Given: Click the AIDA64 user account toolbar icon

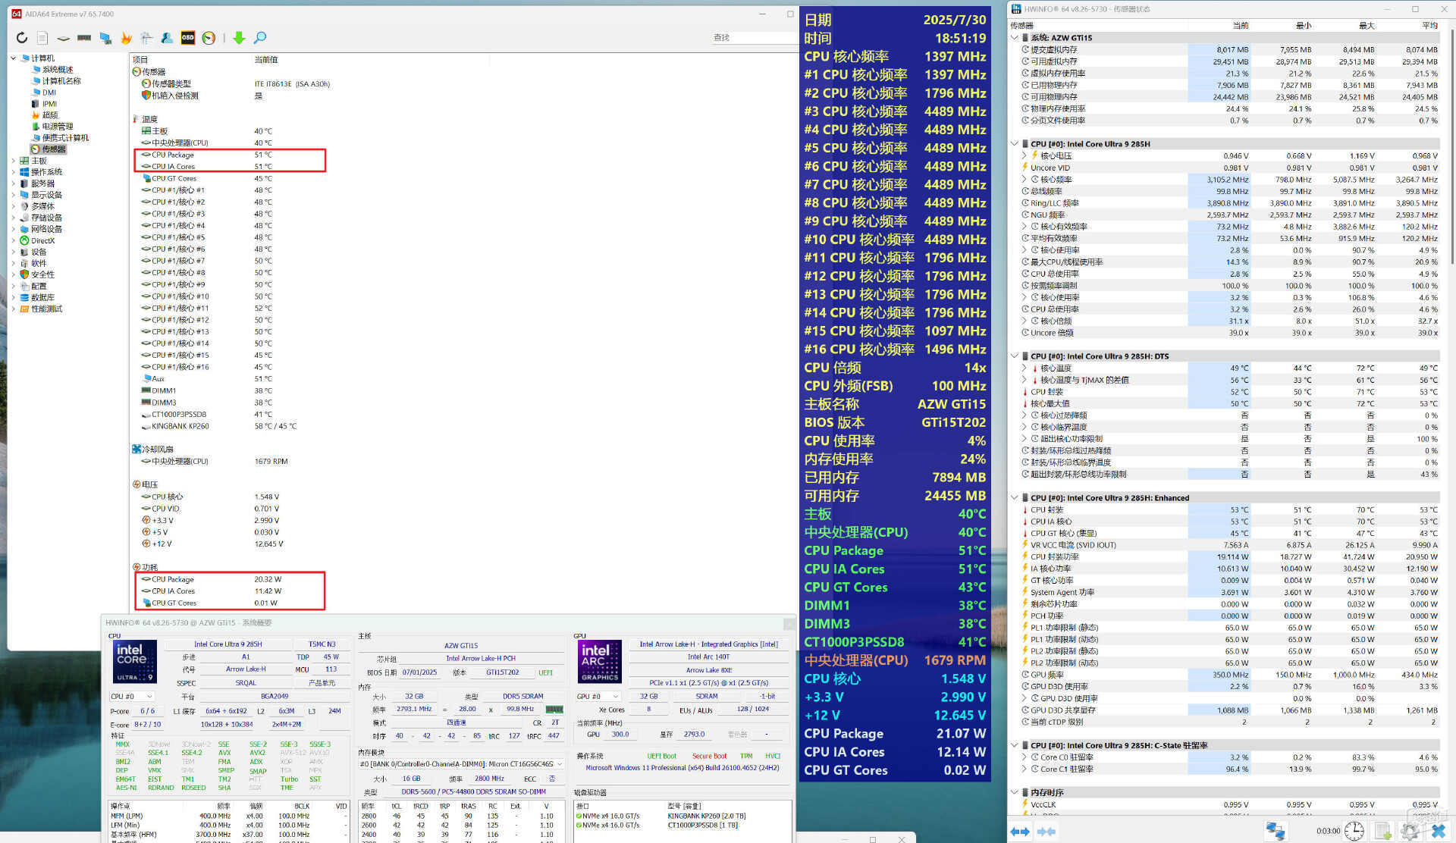Looking at the screenshot, I should coord(167,38).
